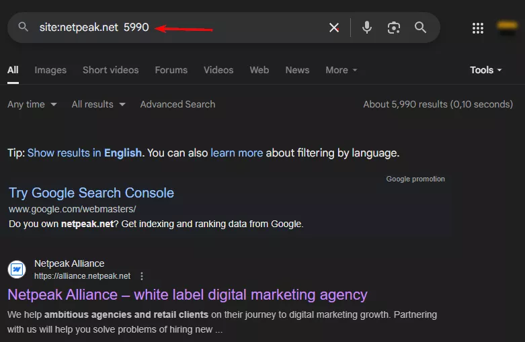This screenshot has height=342, width=525.
Task: Open the All results filter dropdown
Action: point(98,104)
